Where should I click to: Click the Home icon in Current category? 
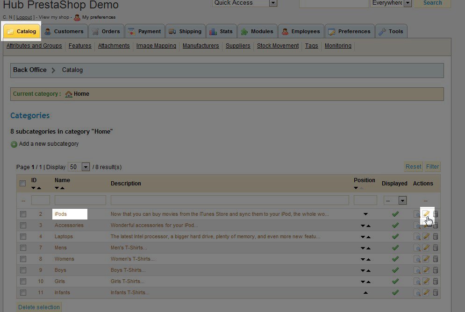pos(69,94)
